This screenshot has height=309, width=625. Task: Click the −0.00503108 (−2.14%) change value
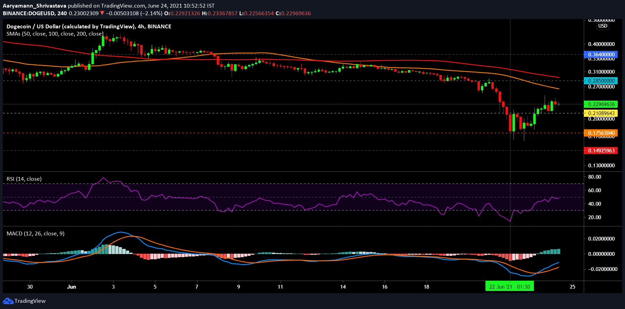(134, 13)
